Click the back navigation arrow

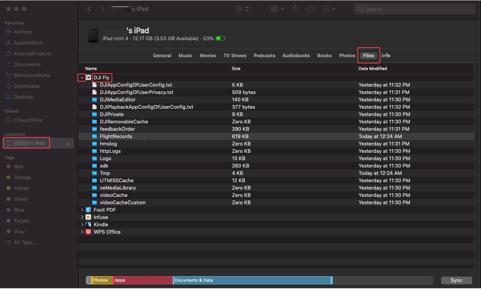89,9
